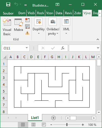
Task: Add a new sheet with plus icon
Action: click(53, 118)
